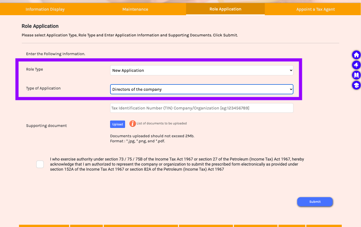Screen dimensions: 361x227
Task: Click the Role Type label
Action: [x=34, y=69]
